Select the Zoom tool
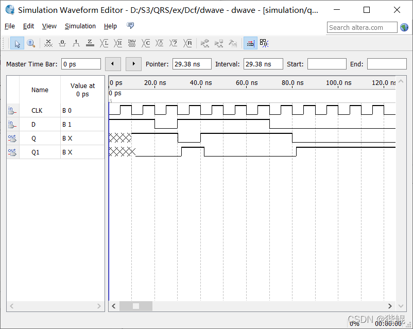413x329 pixels. coord(31,43)
